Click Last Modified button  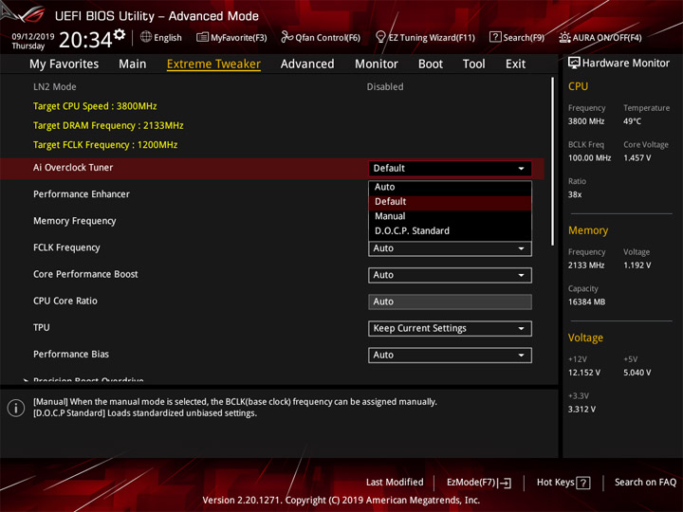pos(395,483)
